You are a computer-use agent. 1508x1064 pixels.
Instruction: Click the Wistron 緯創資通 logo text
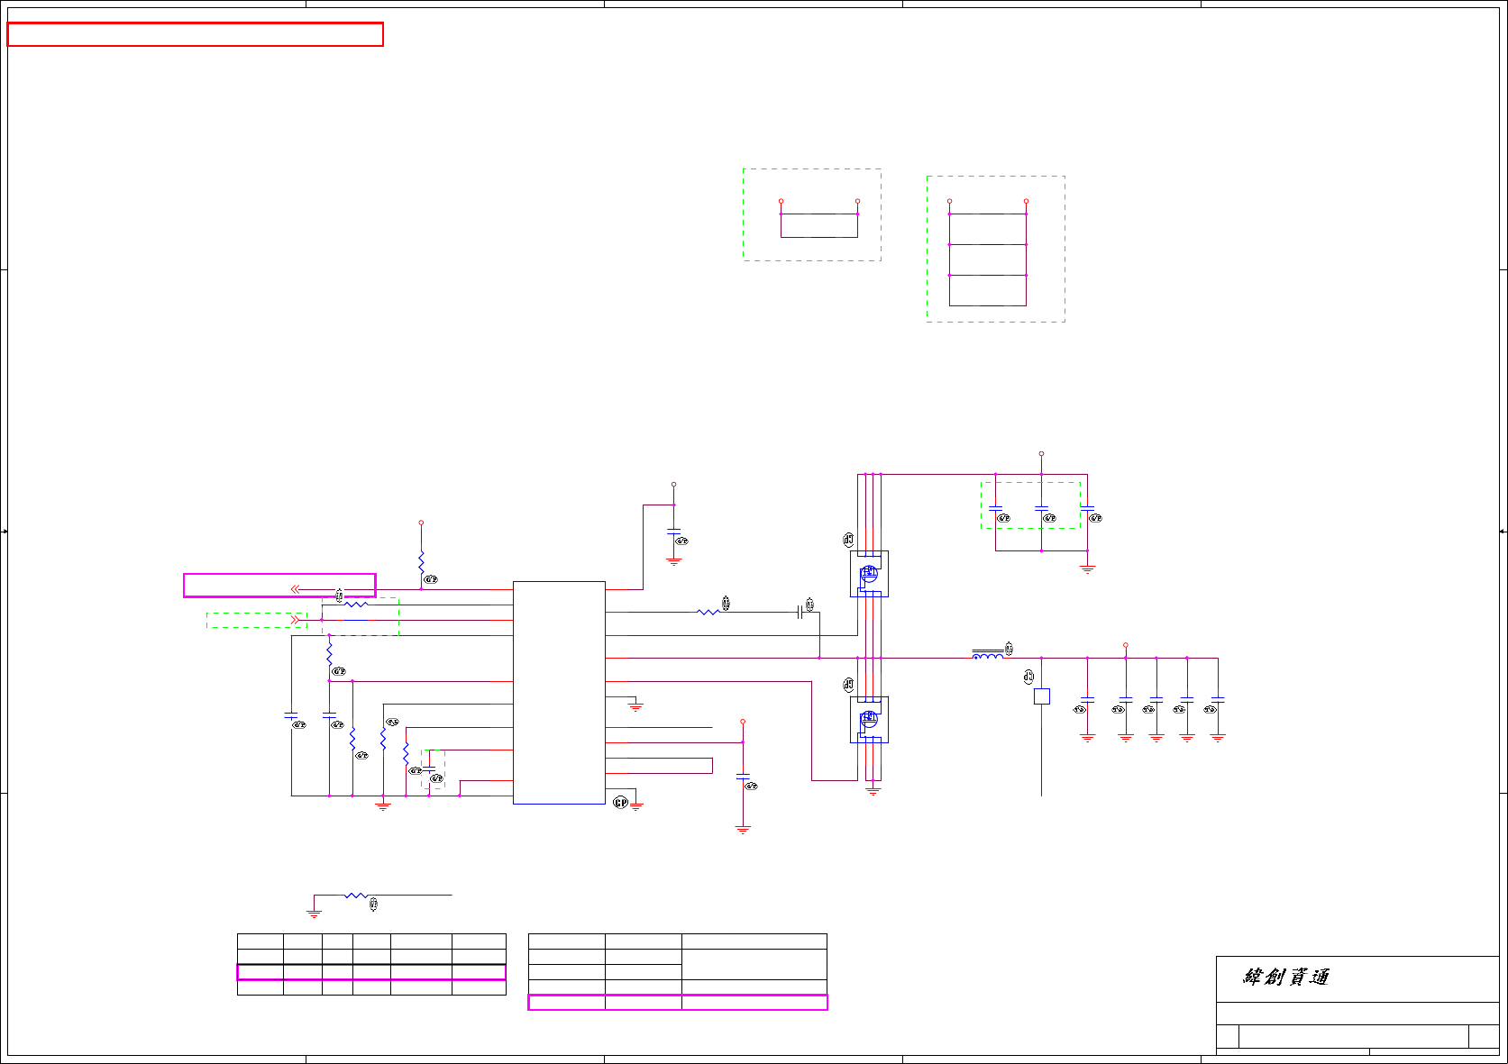[x=1286, y=978]
